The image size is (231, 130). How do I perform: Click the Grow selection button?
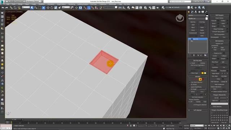point(202,92)
